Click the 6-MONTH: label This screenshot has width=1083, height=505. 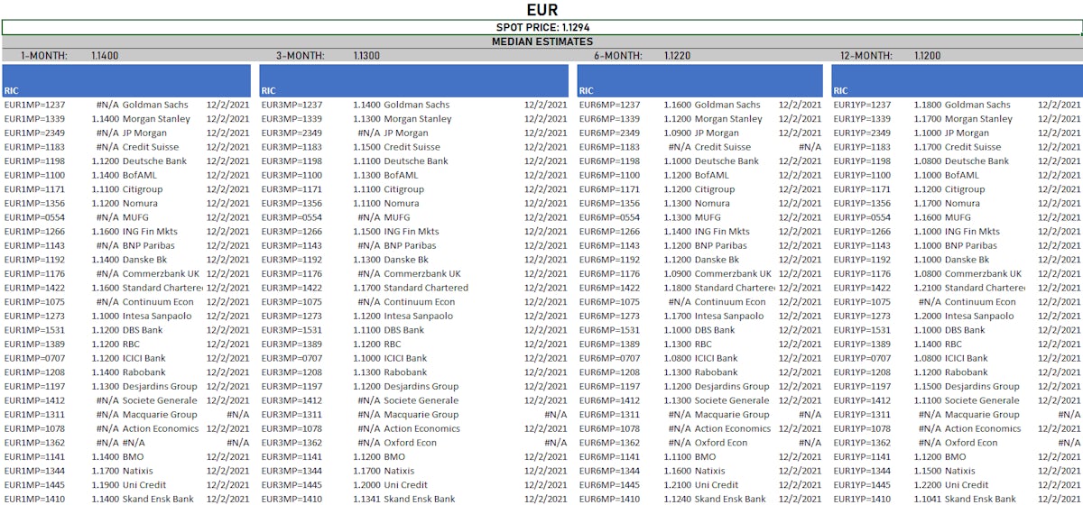[617, 56]
